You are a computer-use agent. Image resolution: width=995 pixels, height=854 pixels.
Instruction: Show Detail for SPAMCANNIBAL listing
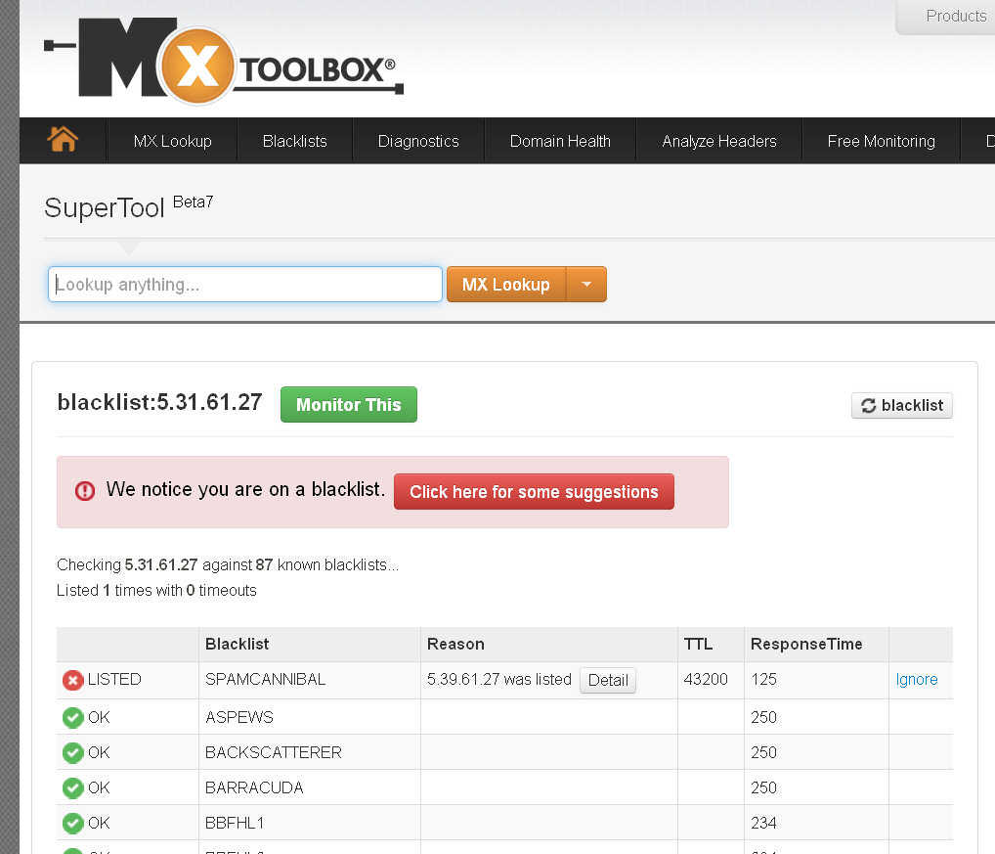607,680
